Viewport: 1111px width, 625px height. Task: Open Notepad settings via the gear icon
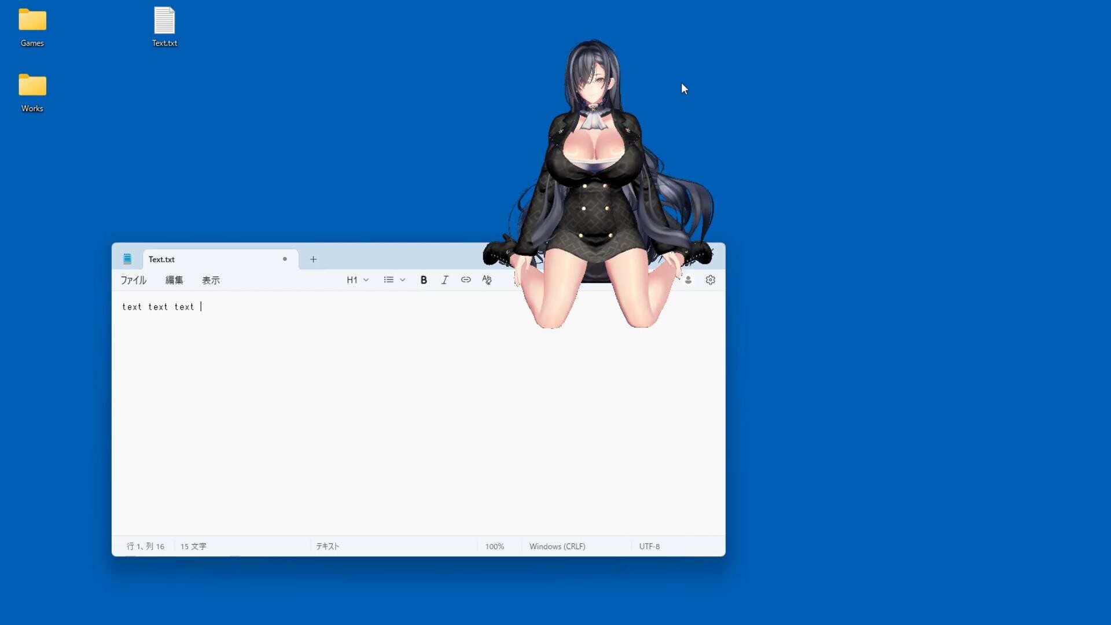pyautogui.click(x=710, y=280)
